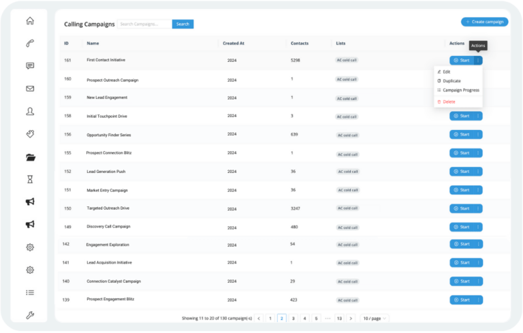The width and height of the screenshot is (523, 333).
Task: Open the contacts person sidebar icon
Action: pos(30,111)
